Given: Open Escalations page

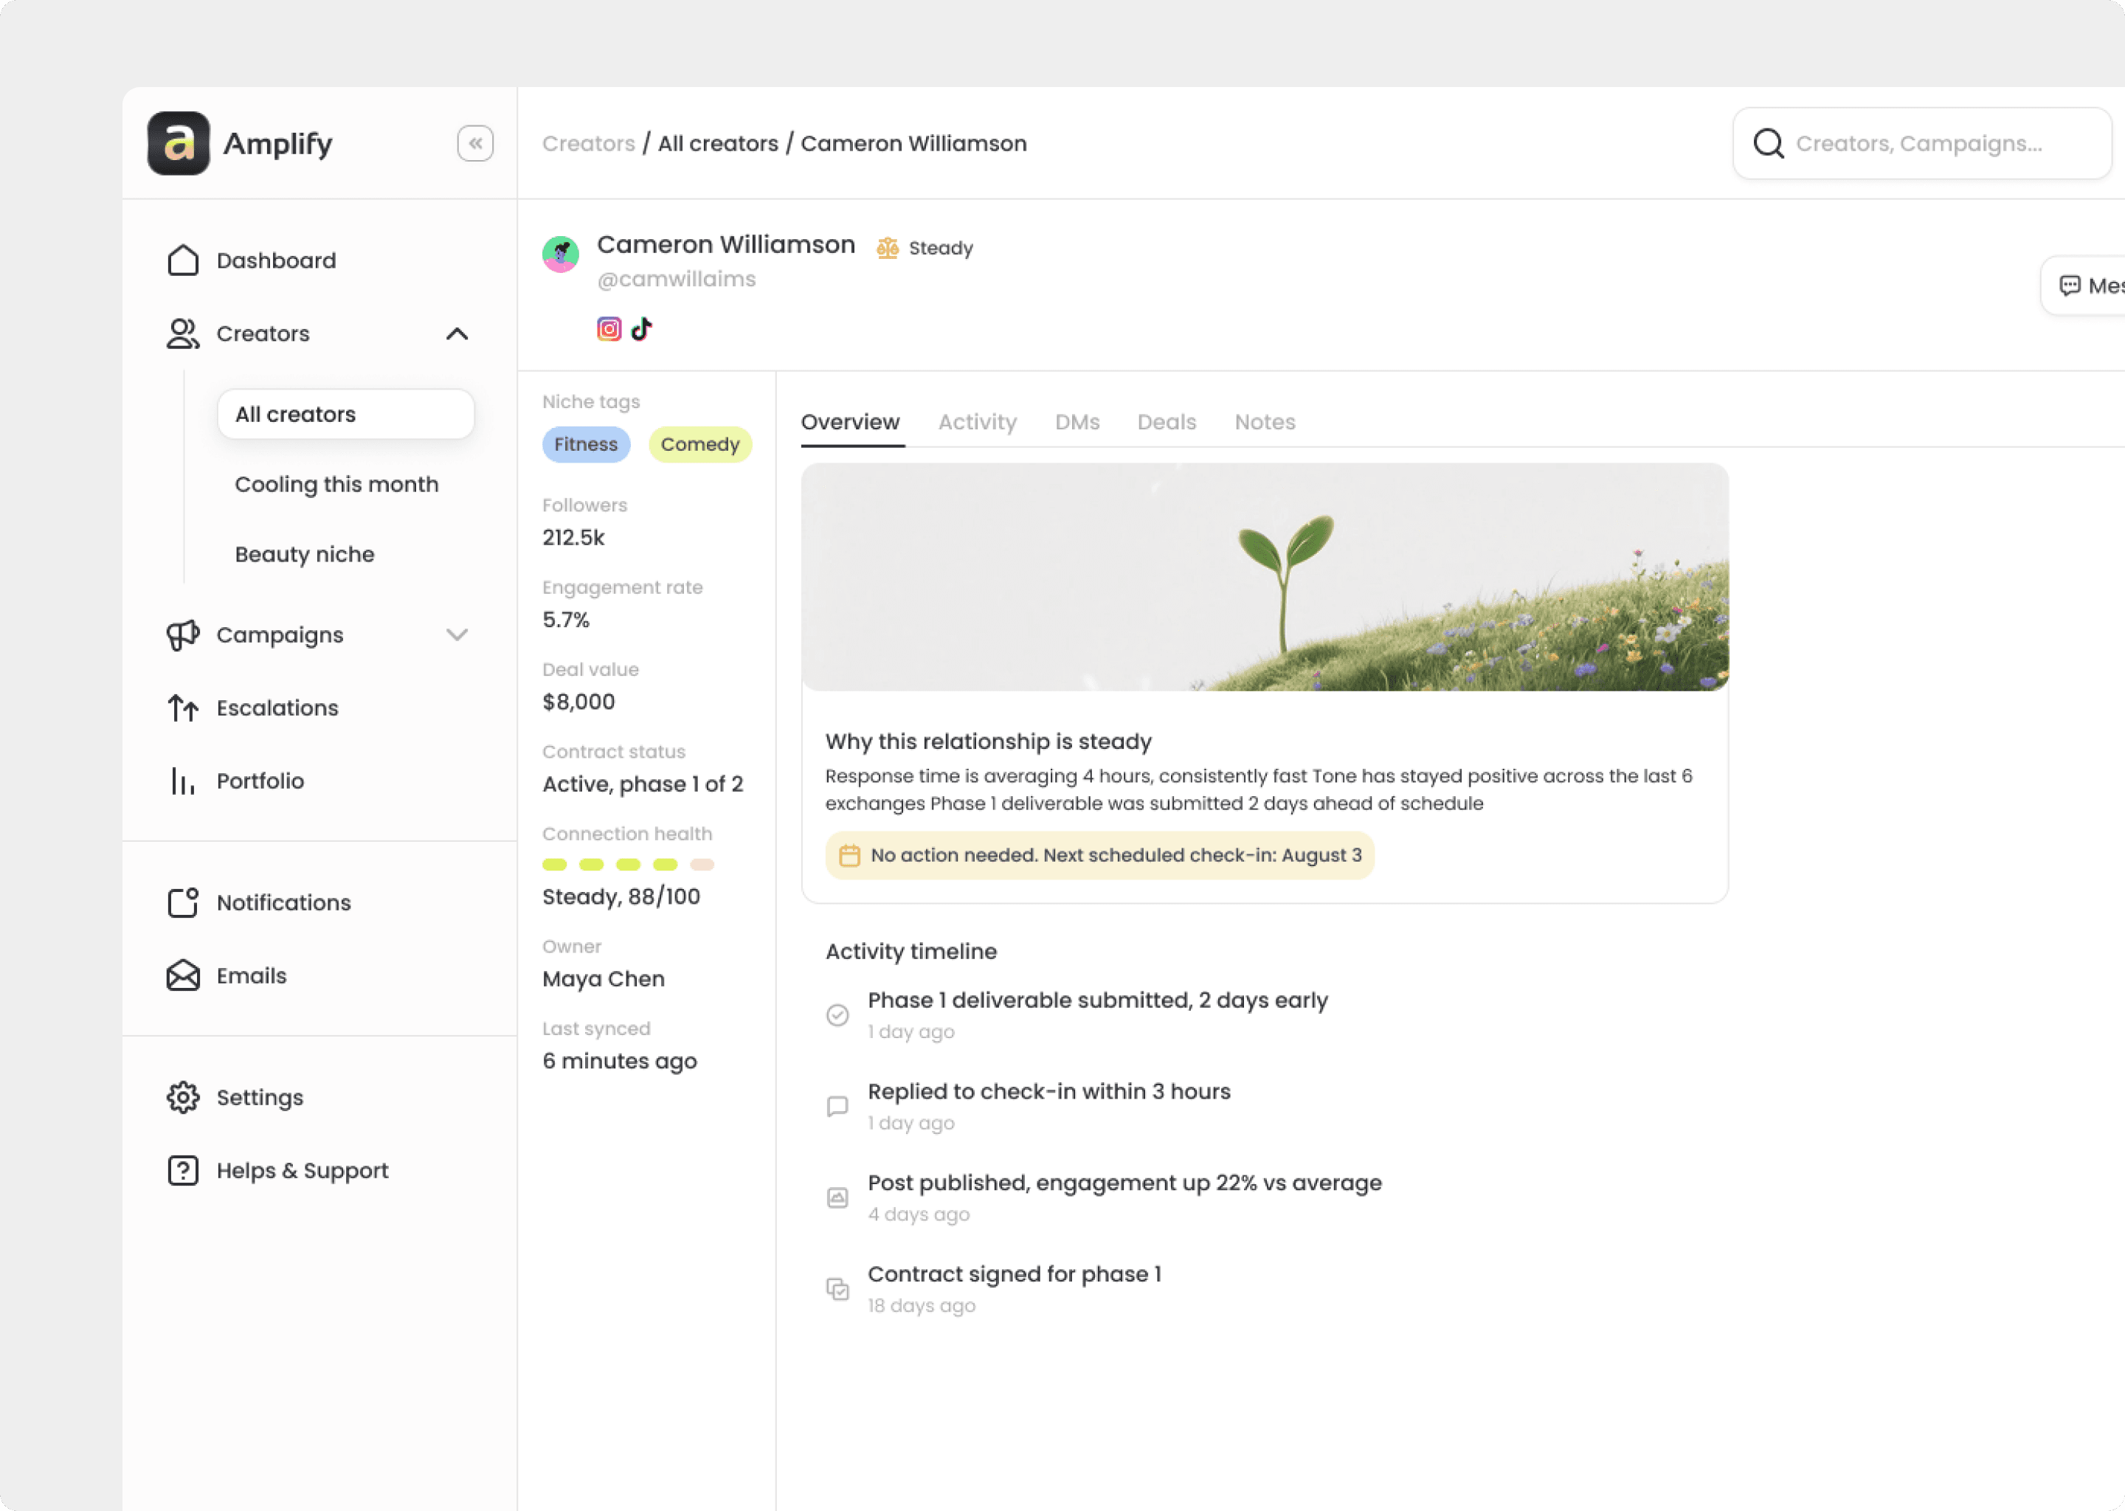Looking at the screenshot, I should pyautogui.click(x=277, y=708).
